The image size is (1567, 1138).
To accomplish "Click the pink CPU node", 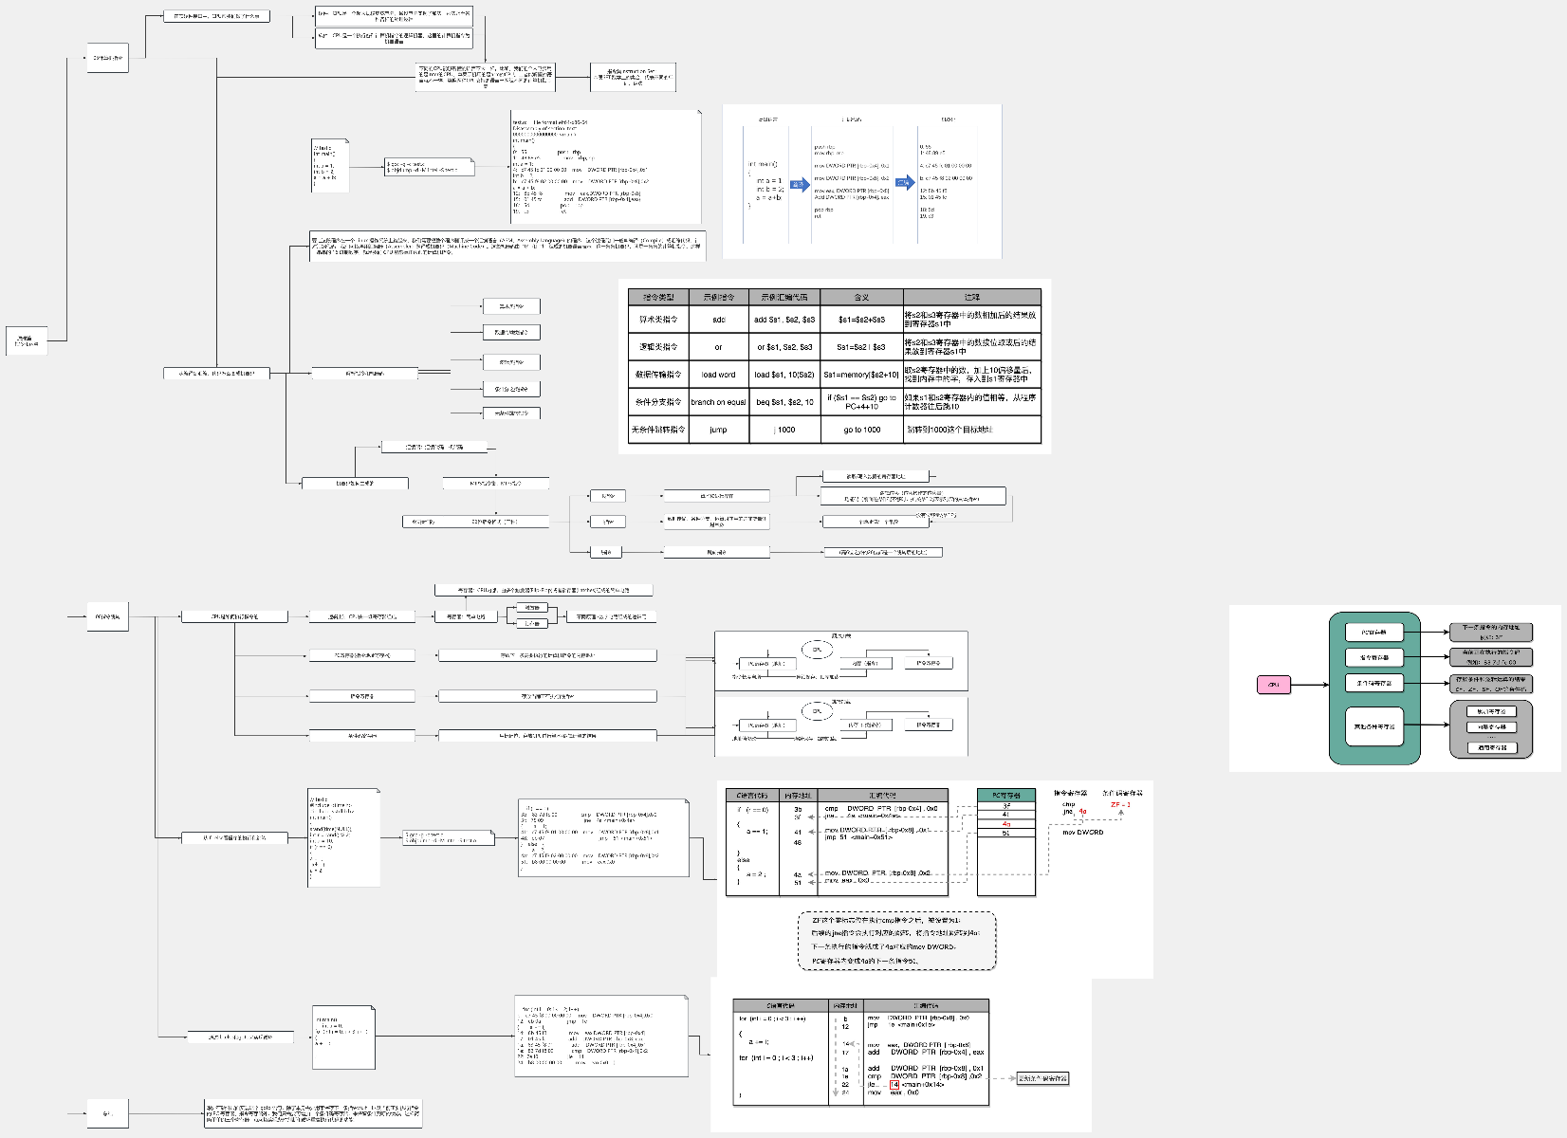I will click(1274, 684).
